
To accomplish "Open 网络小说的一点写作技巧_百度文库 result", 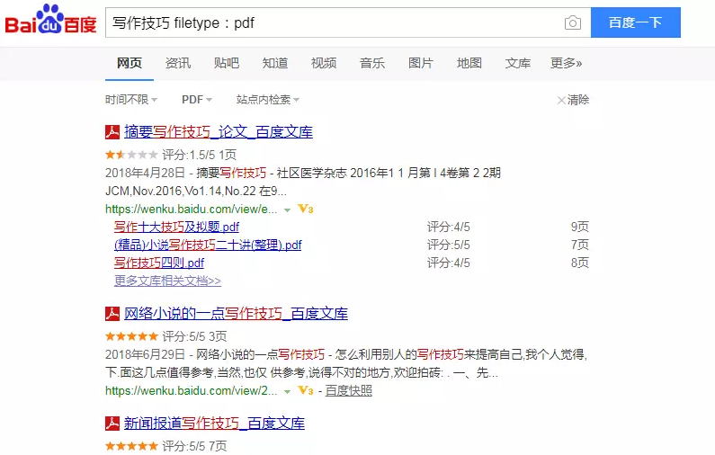I will pyautogui.click(x=236, y=314).
